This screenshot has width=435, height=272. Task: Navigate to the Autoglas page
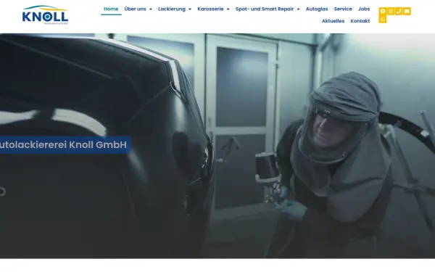click(x=317, y=9)
